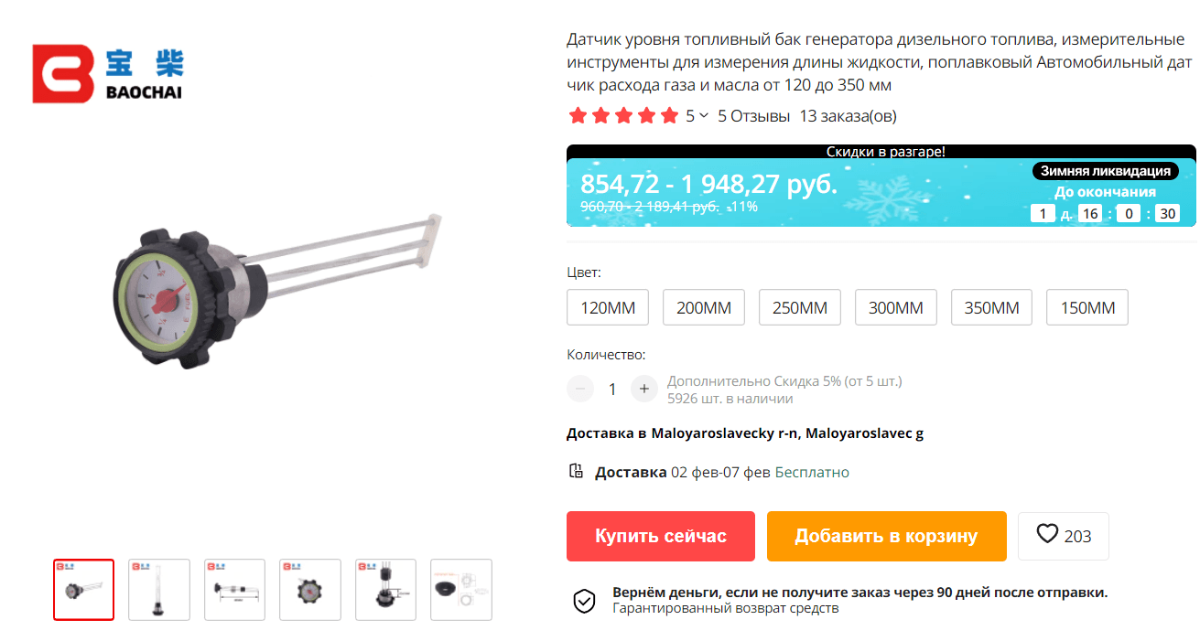Viewport: 1200px width, 641px height.
Task: Click the delivery package icon
Action: pos(576,471)
